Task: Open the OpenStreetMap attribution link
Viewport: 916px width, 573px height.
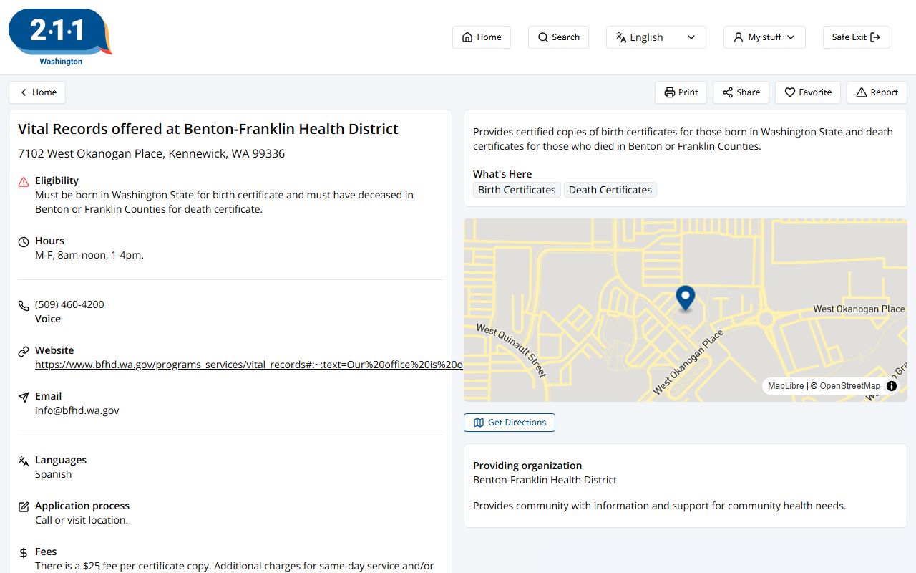Action: point(849,386)
